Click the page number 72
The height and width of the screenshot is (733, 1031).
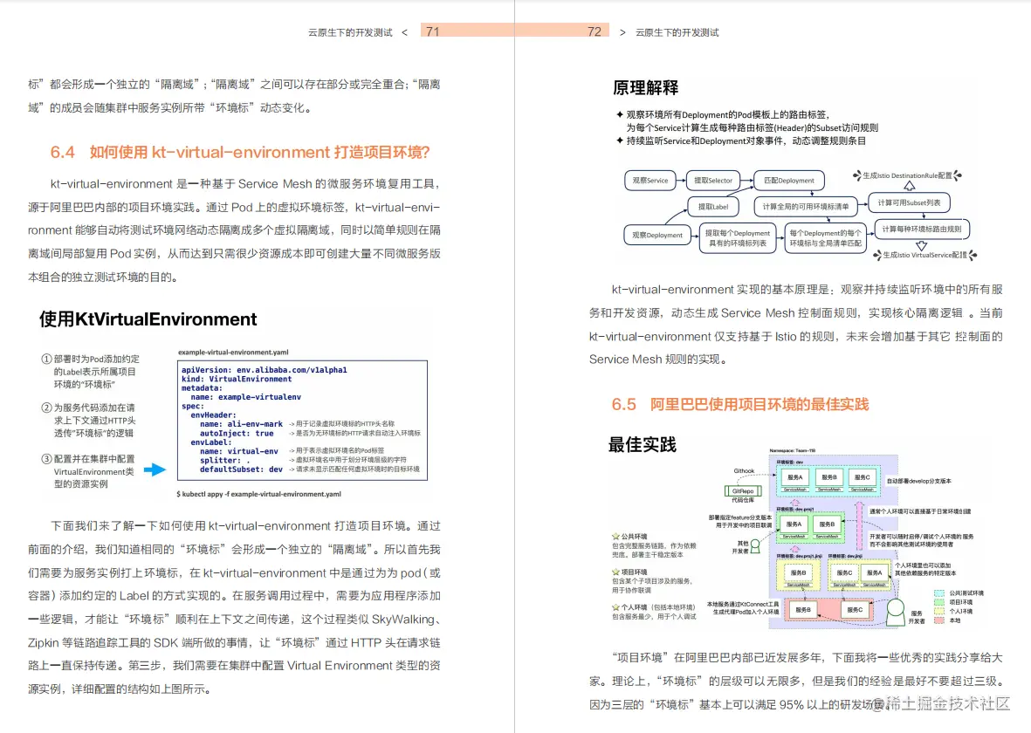coord(595,31)
